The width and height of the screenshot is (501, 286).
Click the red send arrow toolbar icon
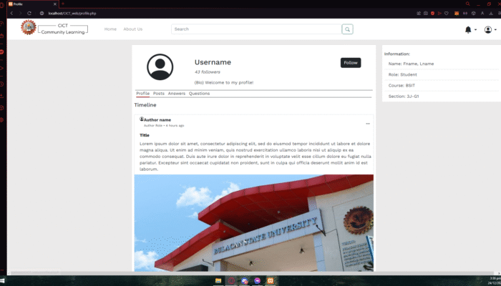pos(439,14)
